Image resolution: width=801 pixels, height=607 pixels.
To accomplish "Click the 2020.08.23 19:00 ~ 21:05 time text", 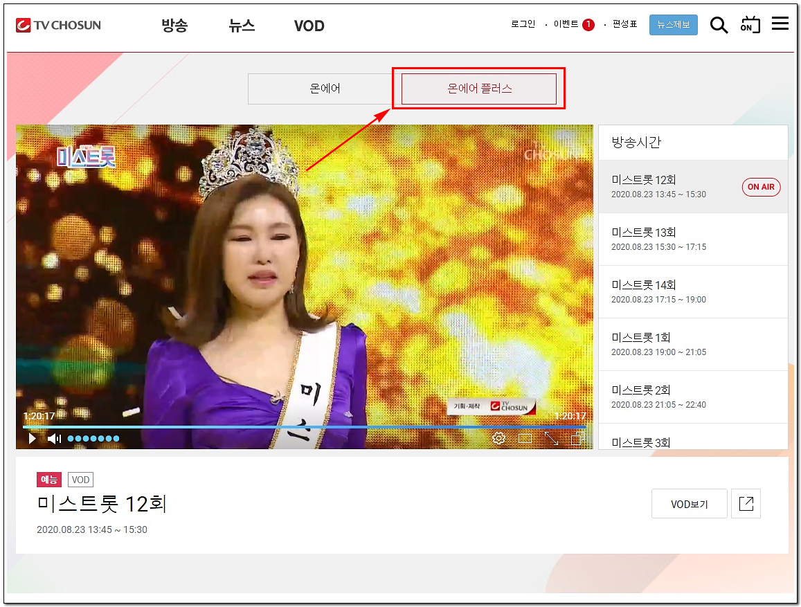I will pyautogui.click(x=658, y=352).
